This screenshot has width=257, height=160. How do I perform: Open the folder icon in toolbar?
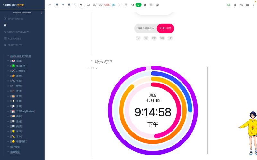(88, 5)
